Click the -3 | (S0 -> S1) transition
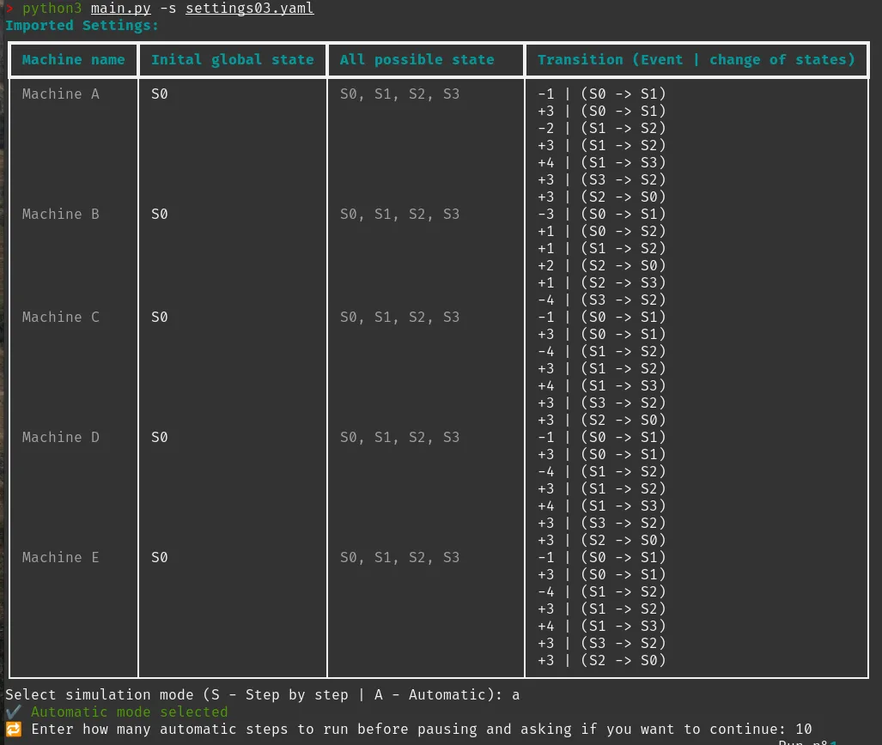Image resolution: width=882 pixels, height=745 pixels. 601,214
